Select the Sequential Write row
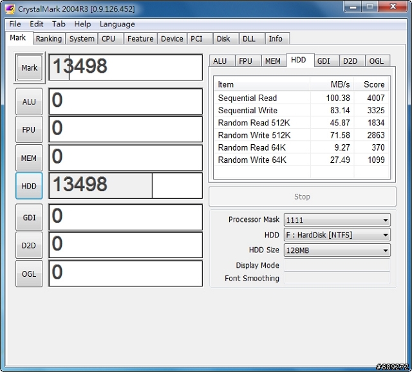Screen dimensions: 412x372 point(301,110)
